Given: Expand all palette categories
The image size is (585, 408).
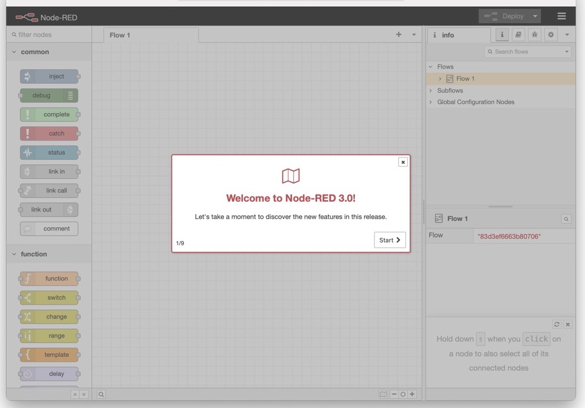Looking at the screenshot, I should [84, 394].
